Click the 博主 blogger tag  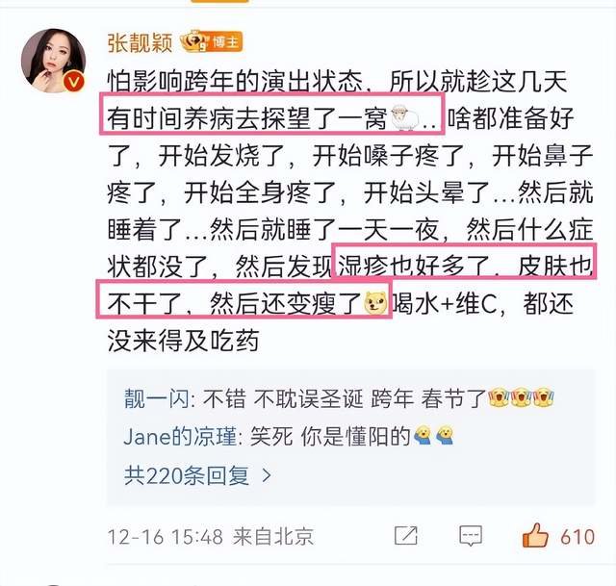(225, 42)
